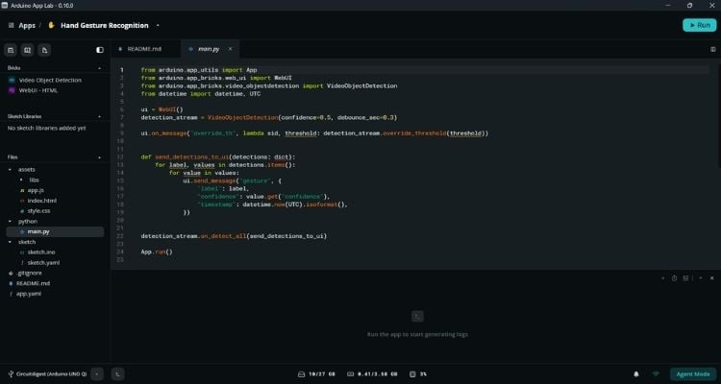Enable Agent Mode button
This screenshot has width=721, height=384.
[693, 373]
